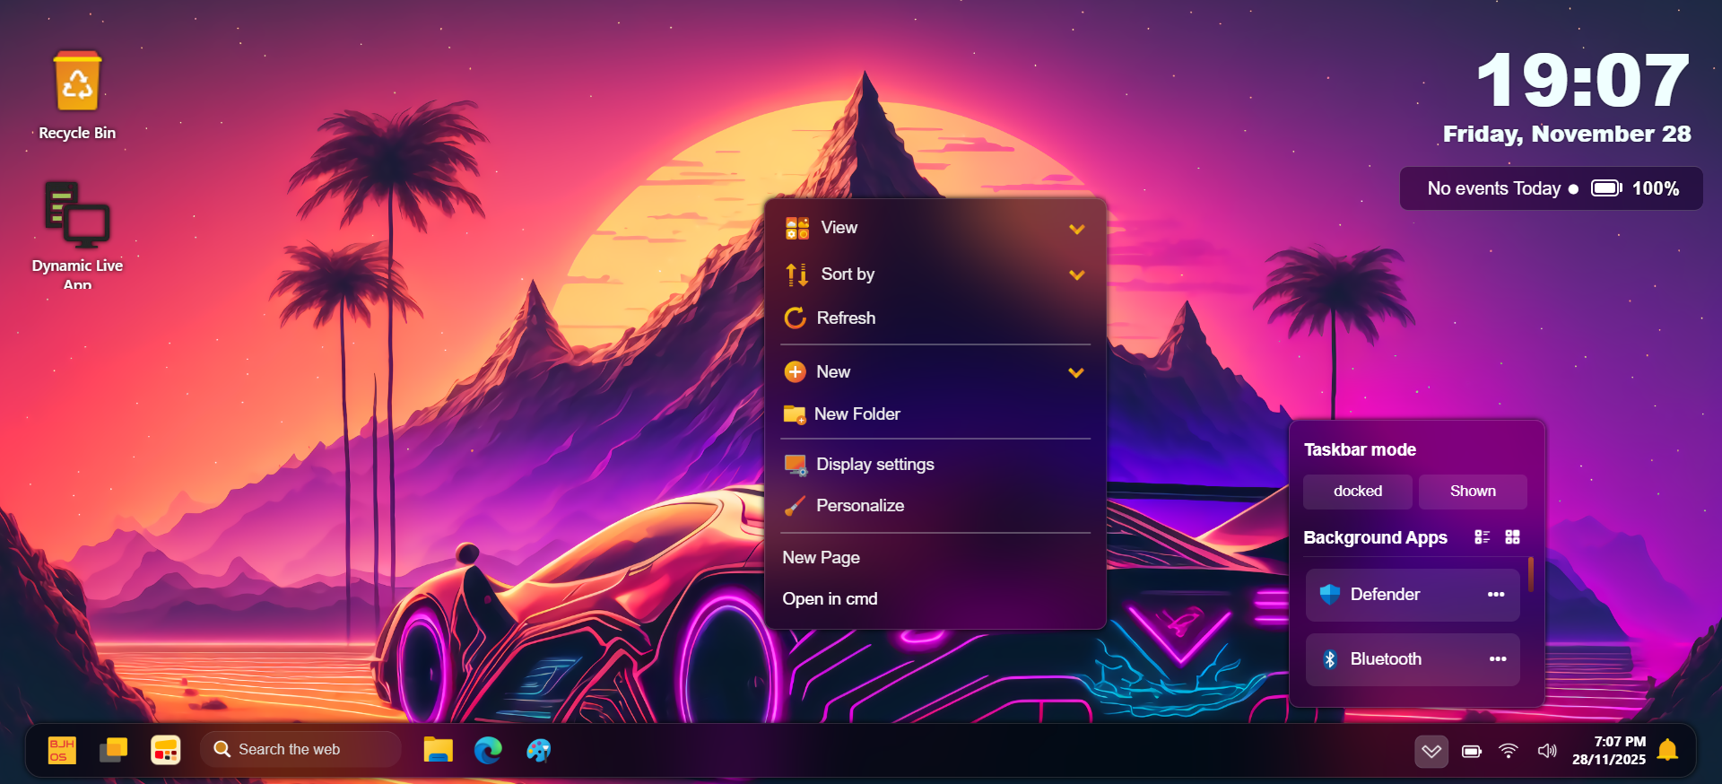
Task: Click the View menu entry
Action: point(935,228)
